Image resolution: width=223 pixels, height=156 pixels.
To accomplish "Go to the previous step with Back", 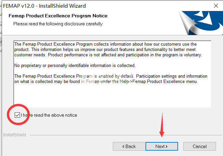I will click(x=129, y=146).
